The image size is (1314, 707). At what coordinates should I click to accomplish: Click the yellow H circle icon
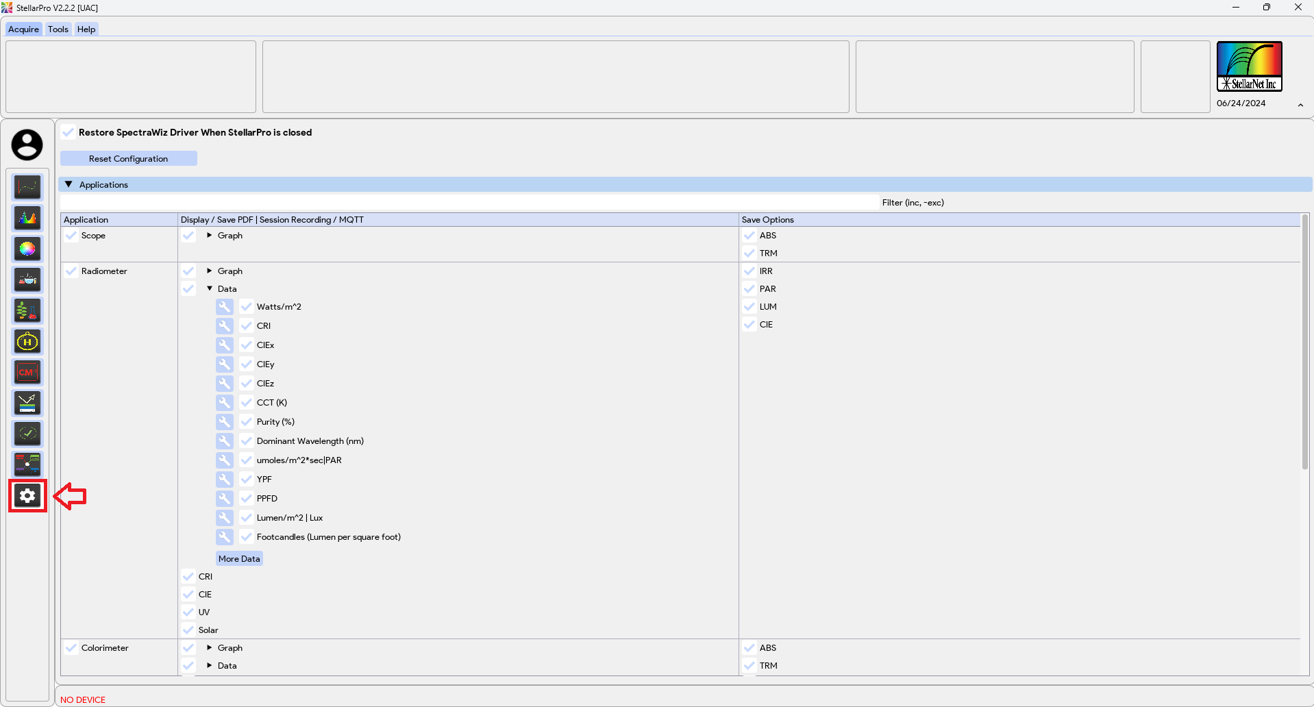[27, 341]
